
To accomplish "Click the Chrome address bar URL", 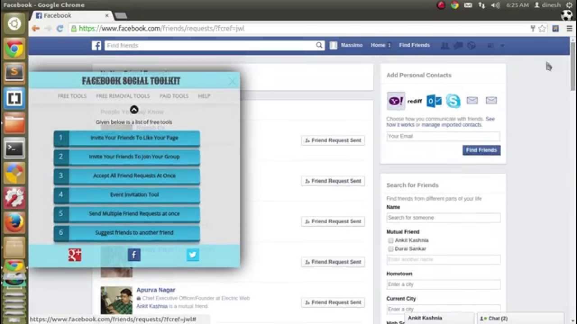I will click(x=162, y=28).
